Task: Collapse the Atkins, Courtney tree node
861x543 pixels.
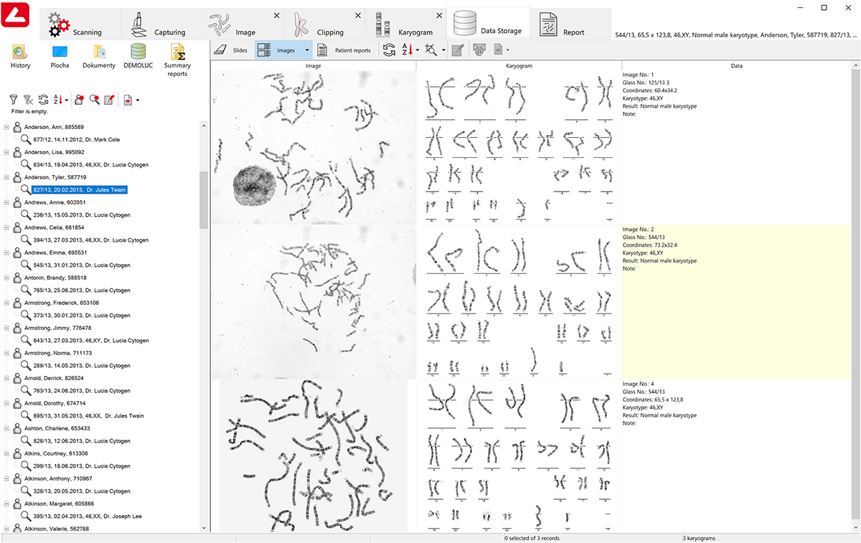Action: coord(7,453)
